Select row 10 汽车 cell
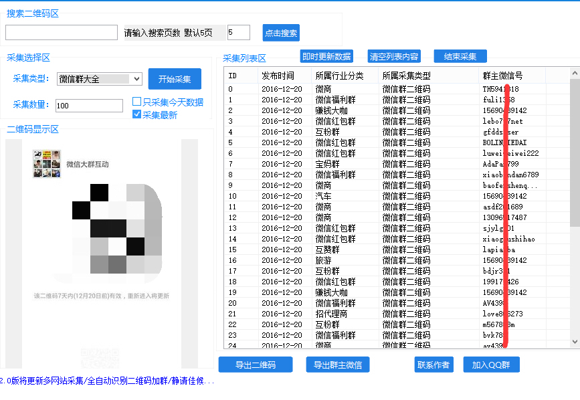Image resolution: width=580 pixels, height=400 pixels. pos(323,196)
